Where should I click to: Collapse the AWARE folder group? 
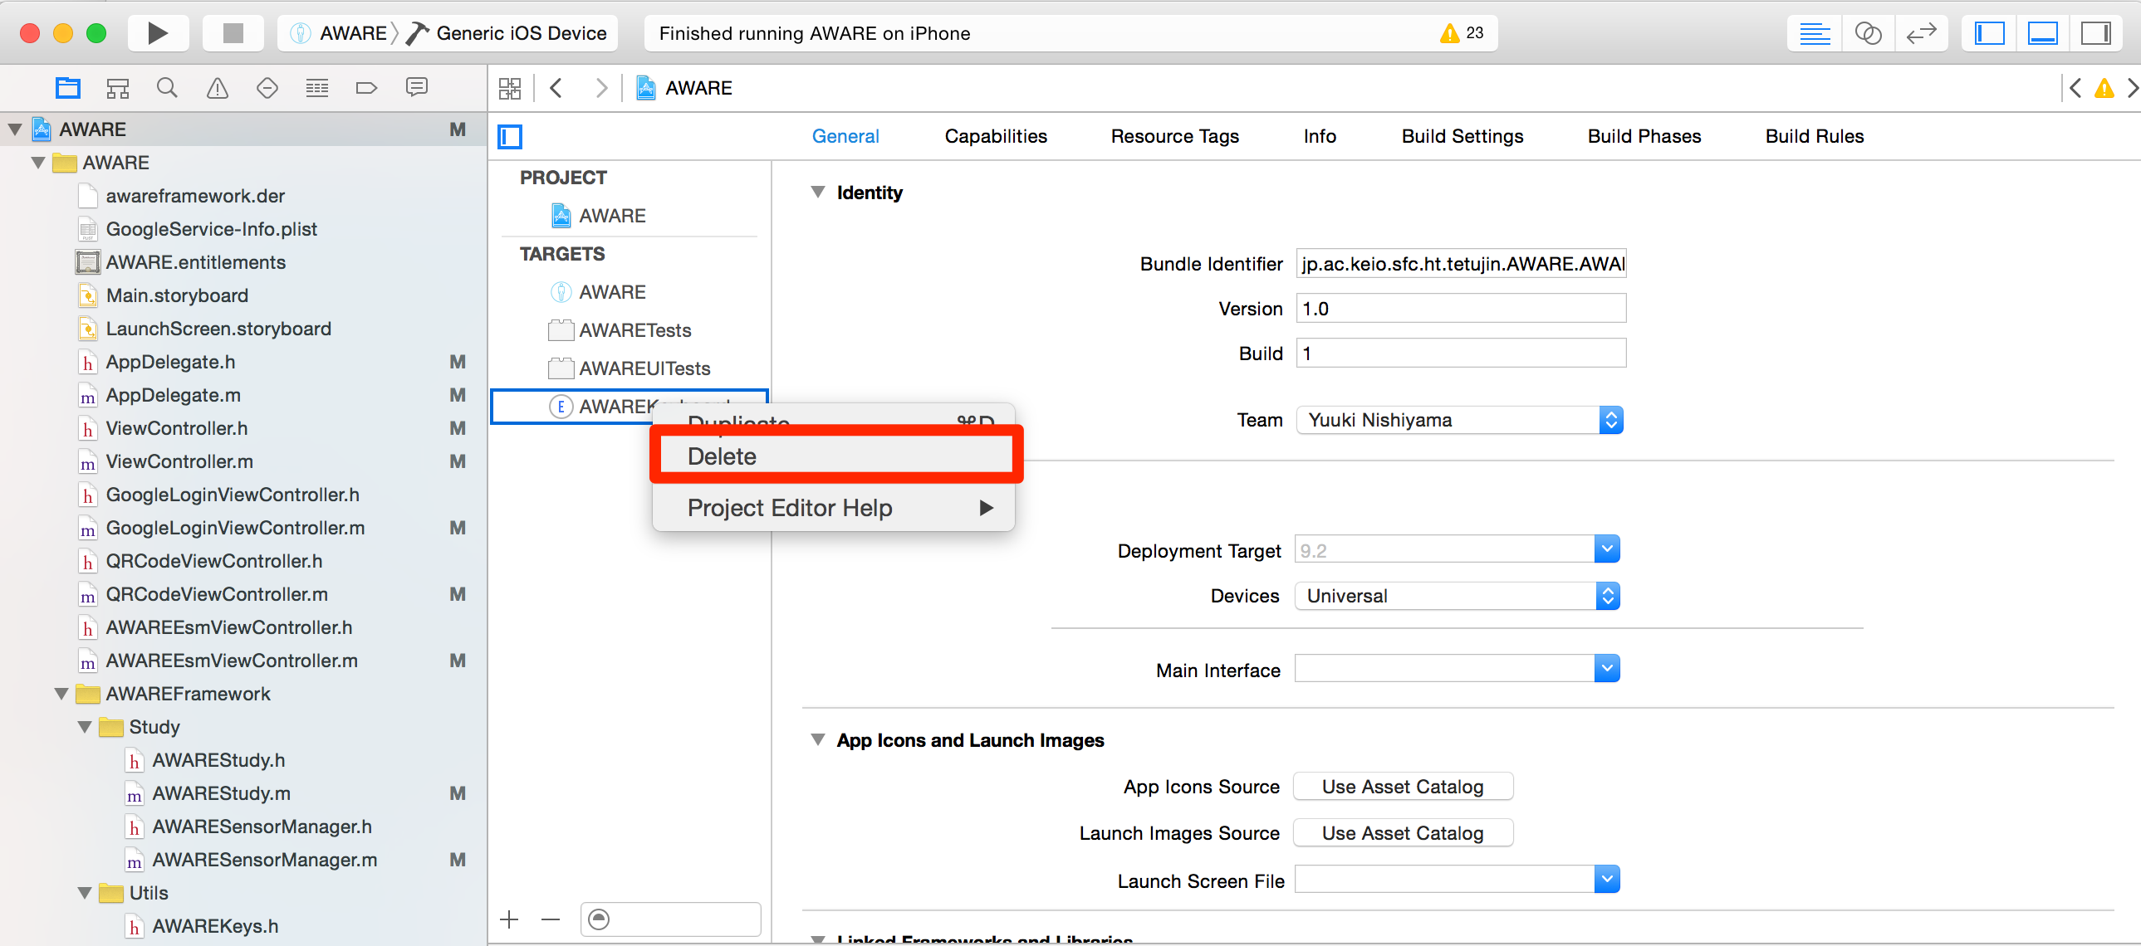coord(38,163)
